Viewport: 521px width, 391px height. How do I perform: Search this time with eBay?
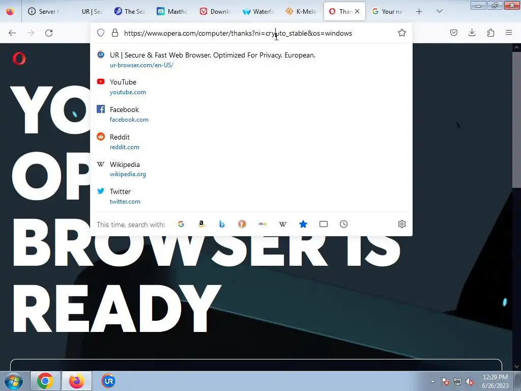(x=263, y=224)
